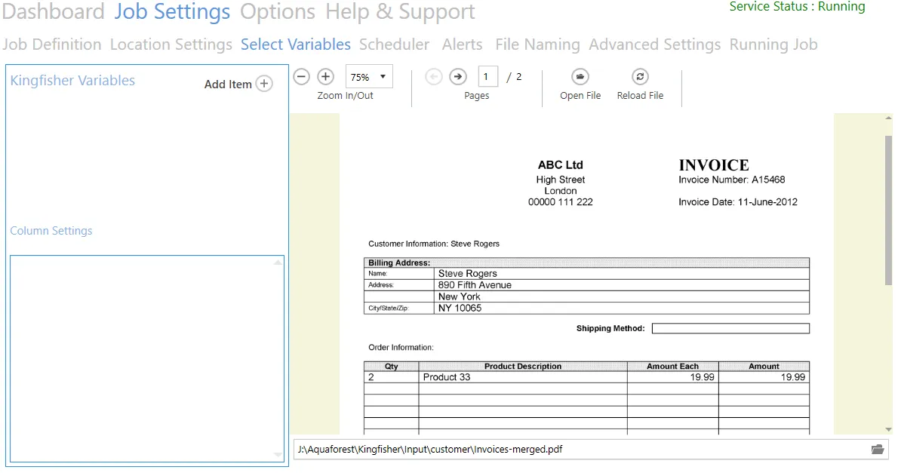Open the Options menu
This screenshot has height=473, width=898.
(x=278, y=12)
